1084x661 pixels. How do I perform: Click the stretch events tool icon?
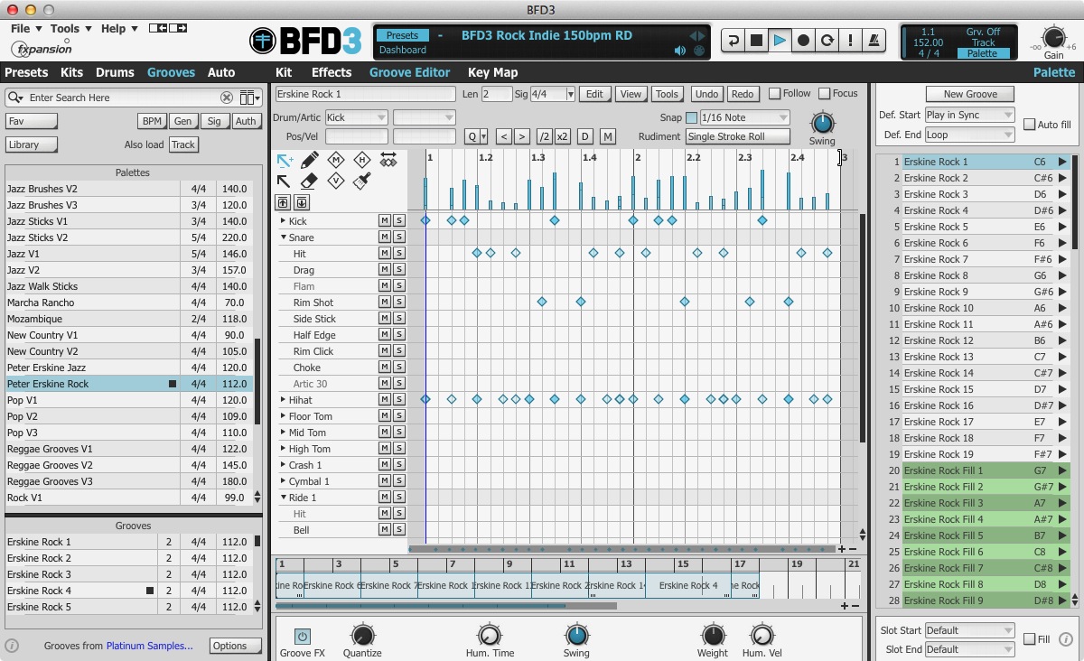tap(388, 160)
